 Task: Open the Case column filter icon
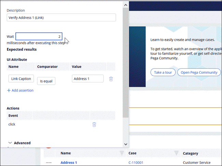point(176,153)
